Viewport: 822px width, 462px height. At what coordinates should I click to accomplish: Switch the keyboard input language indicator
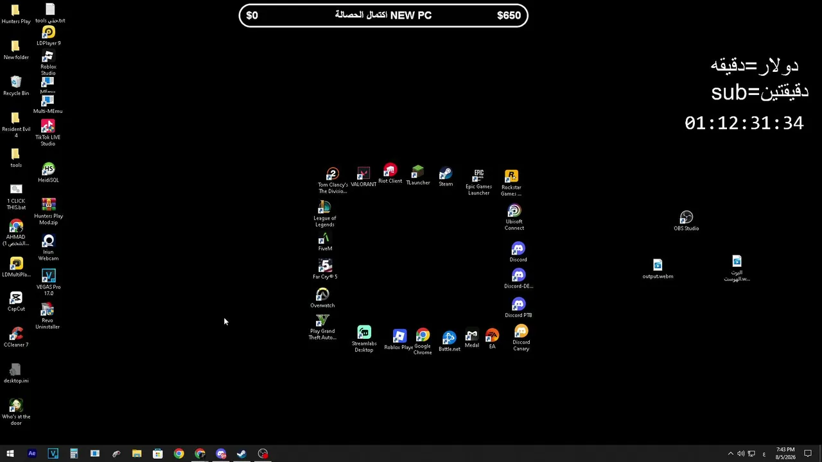click(764, 454)
